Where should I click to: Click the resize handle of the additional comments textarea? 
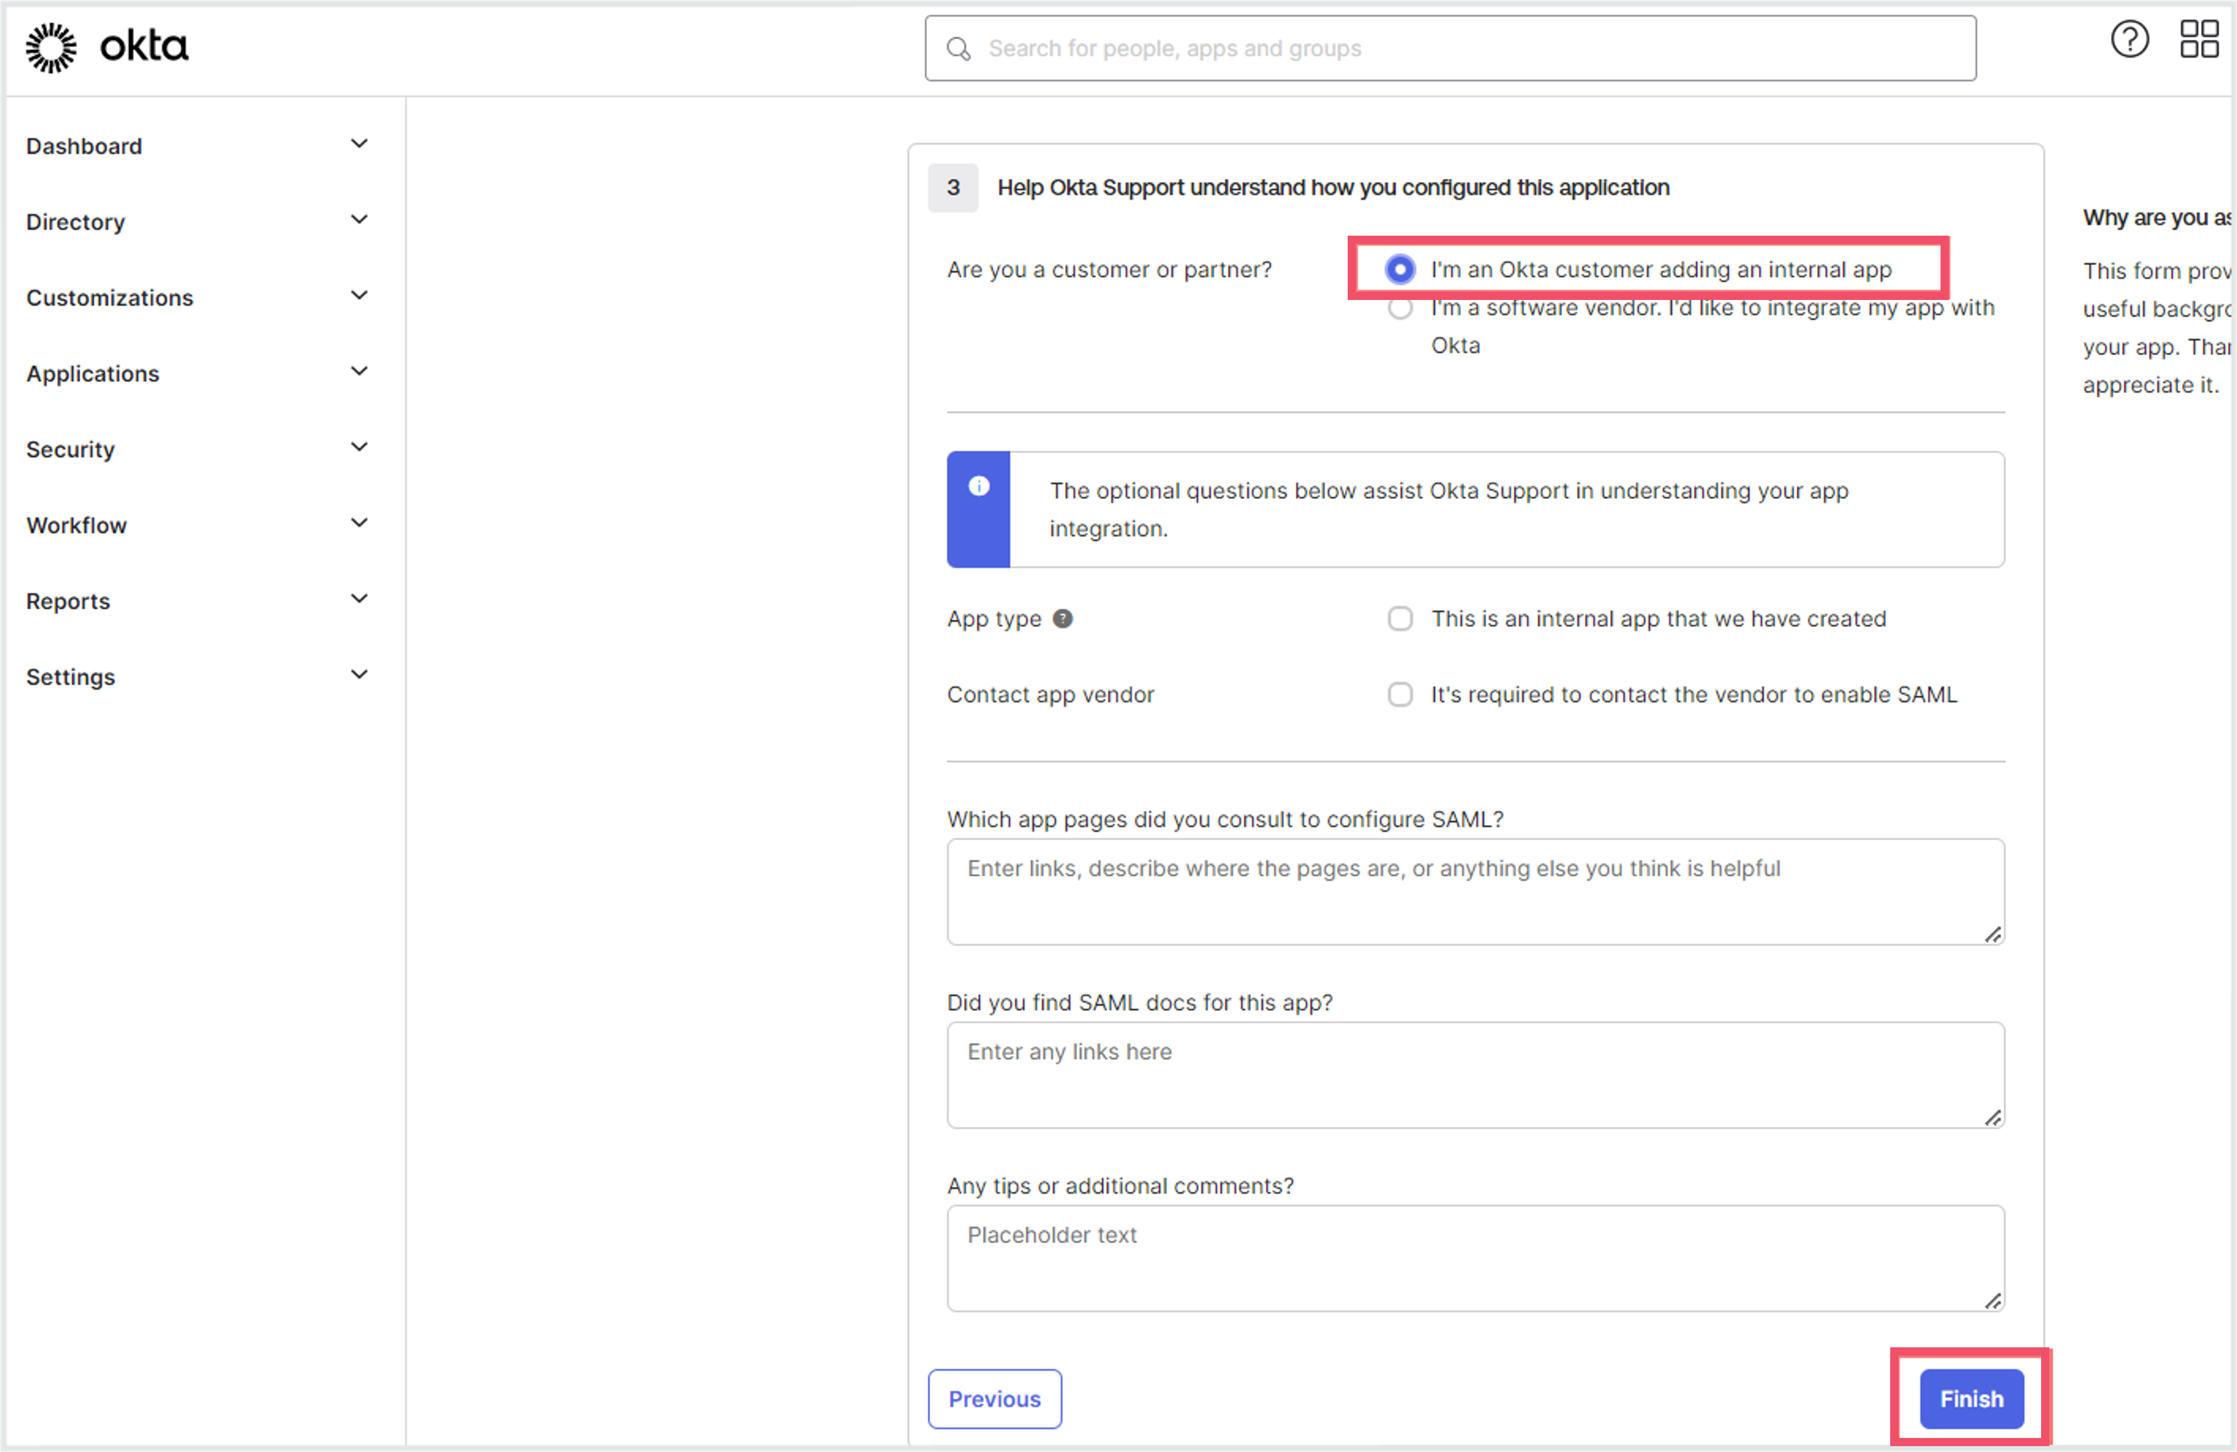click(1991, 1301)
